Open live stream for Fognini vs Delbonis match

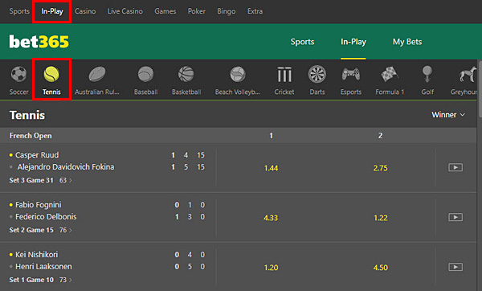455,217
